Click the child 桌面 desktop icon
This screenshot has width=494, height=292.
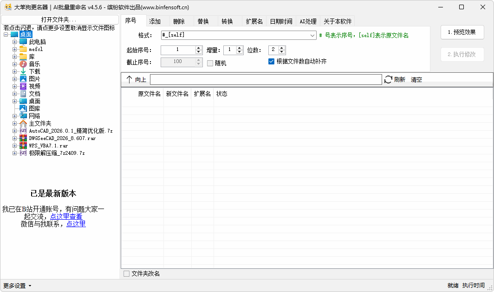pyautogui.click(x=23, y=101)
